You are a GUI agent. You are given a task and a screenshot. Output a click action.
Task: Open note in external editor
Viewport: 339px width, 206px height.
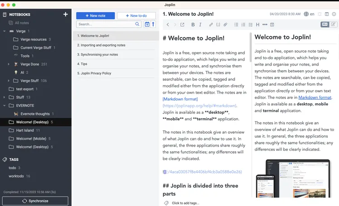(182, 24)
